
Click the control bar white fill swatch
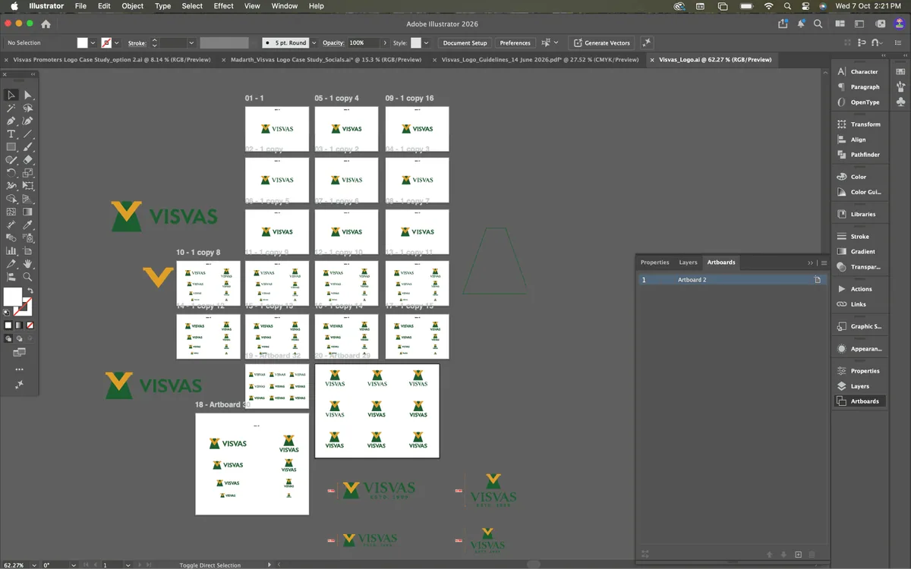82,43
